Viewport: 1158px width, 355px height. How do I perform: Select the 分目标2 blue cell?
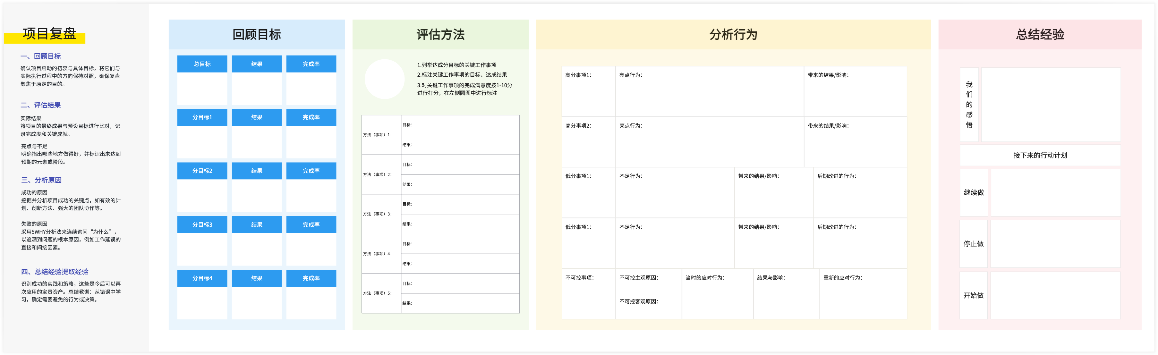pyautogui.click(x=202, y=171)
